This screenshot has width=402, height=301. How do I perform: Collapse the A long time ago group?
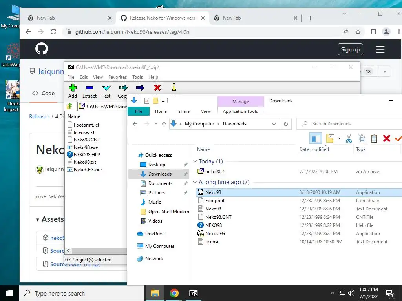coord(195,182)
